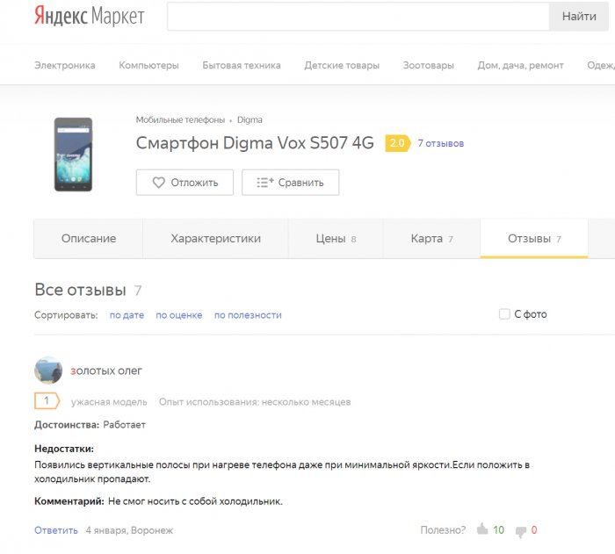Image resolution: width=615 pixels, height=554 pixels.
Task: Click the helpful vote count 10
Action: tap(498, 530)
